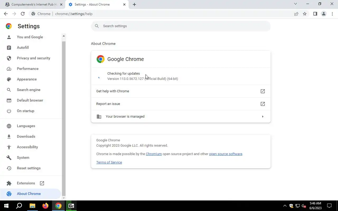Open Downloads settings section
338x211 pixels.
pyautogui.click(x=26, y=136)
